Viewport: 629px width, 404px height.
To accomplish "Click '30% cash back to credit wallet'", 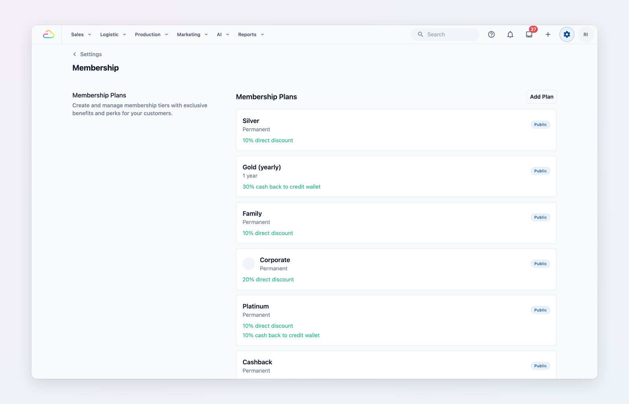I will [x=281, y=187].
